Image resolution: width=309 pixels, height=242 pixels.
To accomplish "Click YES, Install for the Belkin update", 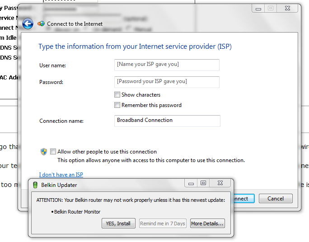I will pyautogui.click(x=118, y=223).
